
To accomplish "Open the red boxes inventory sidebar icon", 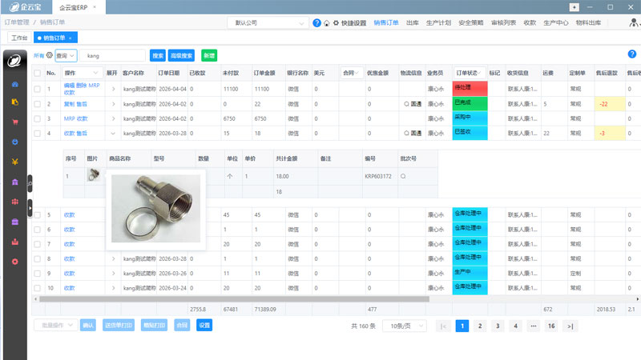I will [x=15, y=202].
